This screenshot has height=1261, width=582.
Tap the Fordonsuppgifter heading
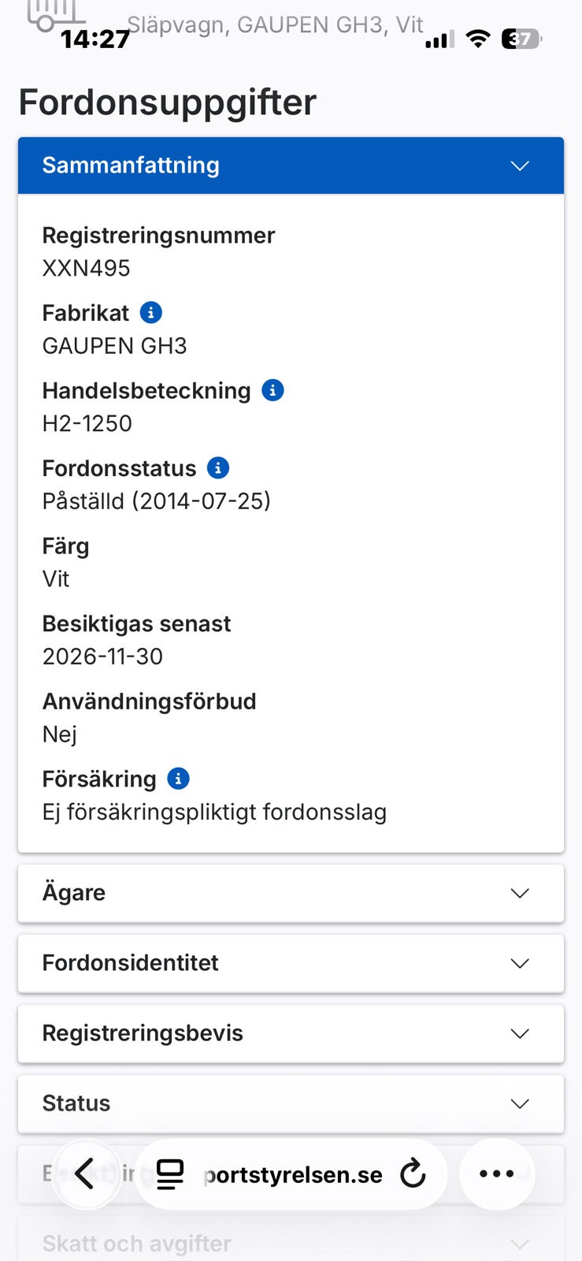(167, 102)
